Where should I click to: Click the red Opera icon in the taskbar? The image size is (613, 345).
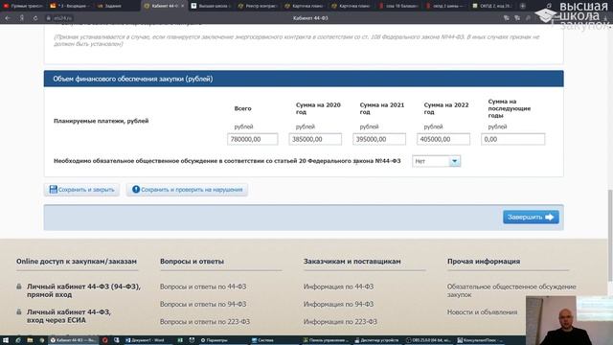[104, 340]
